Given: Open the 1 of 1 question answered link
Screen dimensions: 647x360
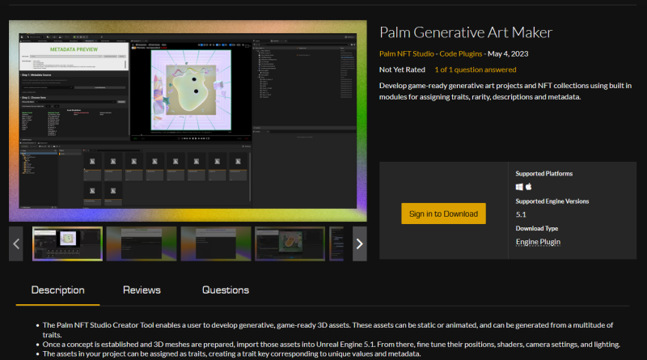Looking at the screenshot, I should point(475,70).
